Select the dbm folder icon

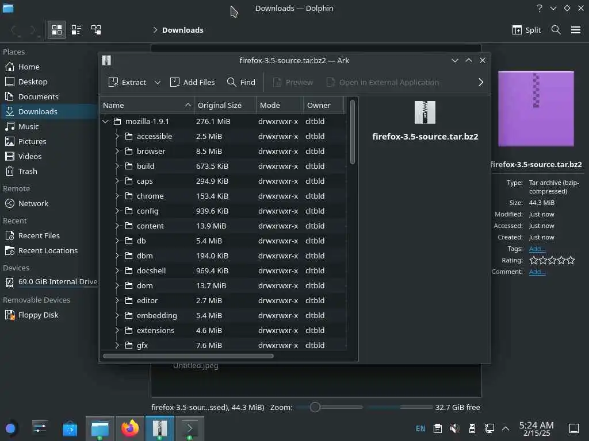pyautogui.click(x=129, y=256)
